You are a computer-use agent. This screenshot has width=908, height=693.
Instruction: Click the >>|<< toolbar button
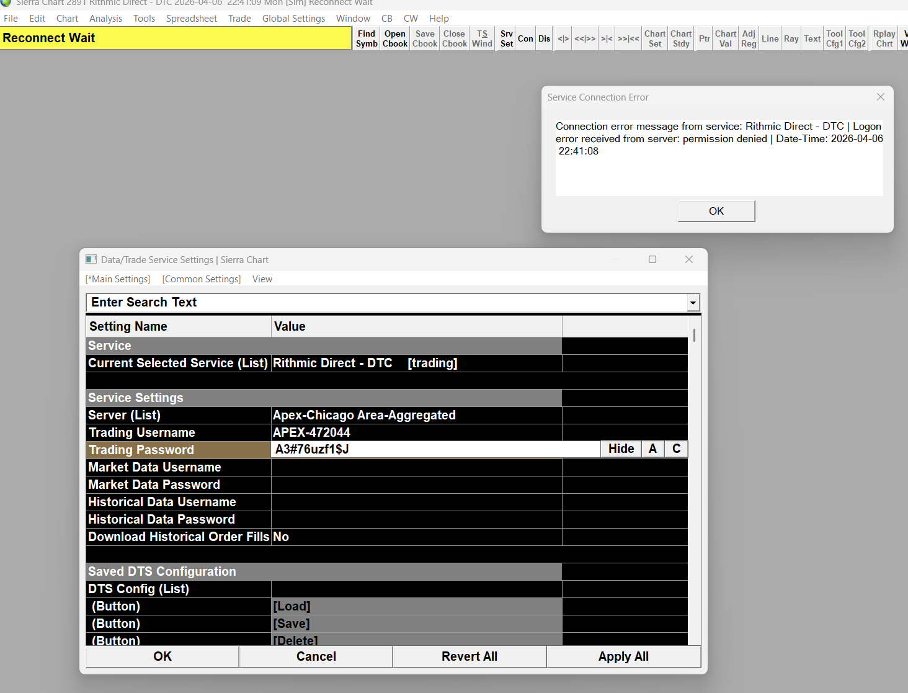pyautogui.click(x=628, y=38)
